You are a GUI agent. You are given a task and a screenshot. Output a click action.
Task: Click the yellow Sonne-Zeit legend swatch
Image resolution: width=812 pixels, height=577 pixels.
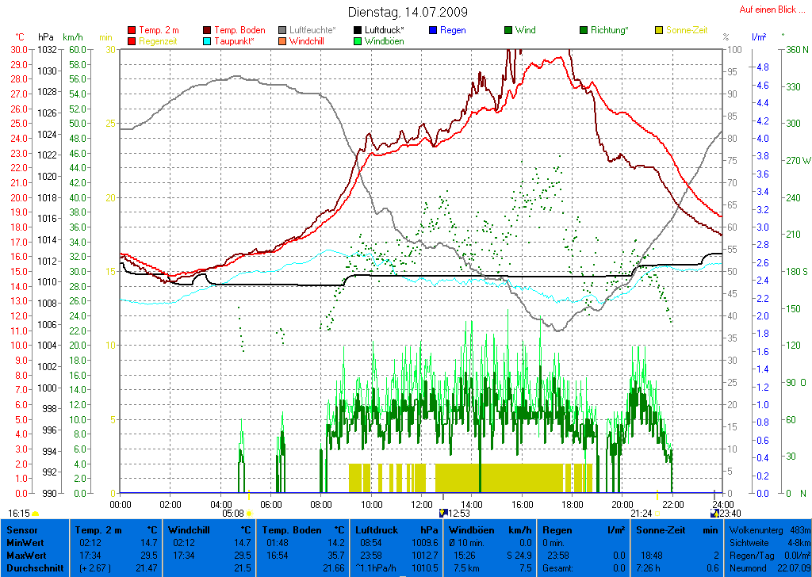pos(659,31)
